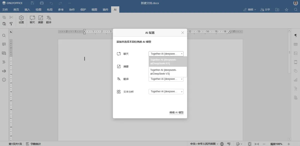This screenshot has width=300, height=146.
Task: Select the DeepSeek-V3 model option
Action: 168,72
